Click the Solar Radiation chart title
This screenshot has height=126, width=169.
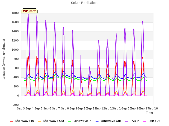84,3
